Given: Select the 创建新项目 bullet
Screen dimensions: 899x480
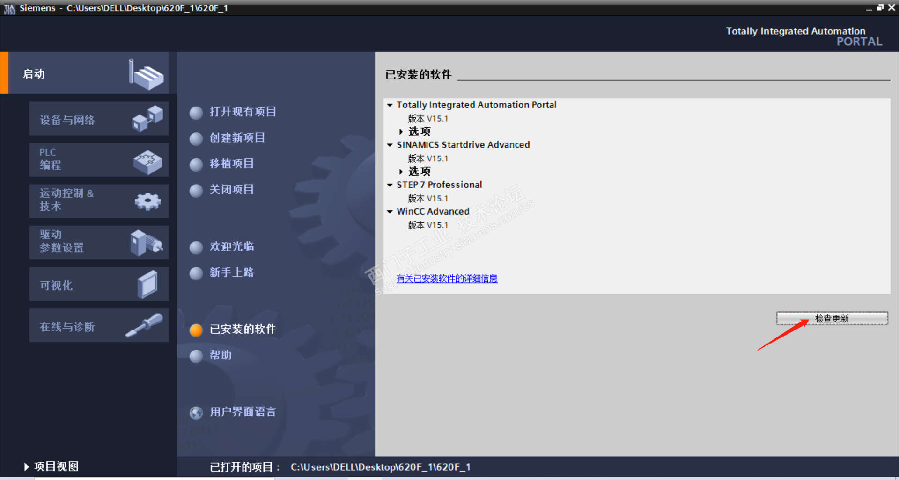Looking at the screenshot, I should coord(196,139).
